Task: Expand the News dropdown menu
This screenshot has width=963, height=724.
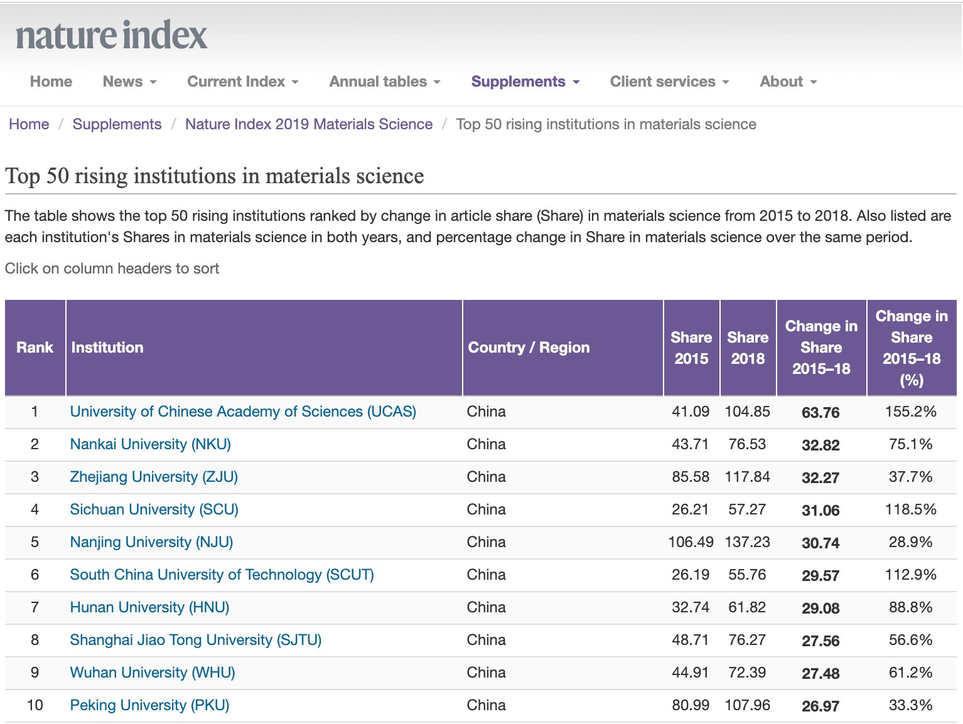Action: click(x=129, y=82)
